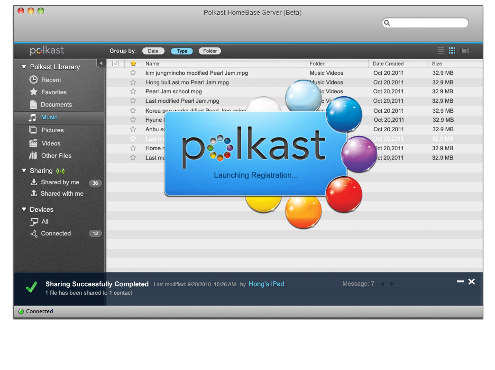Switch to cover flow view icon

coord(465,51)
